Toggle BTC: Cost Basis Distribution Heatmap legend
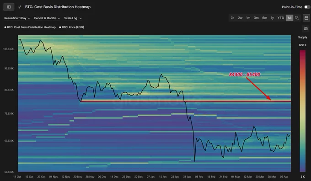 (x=30, y=27)
